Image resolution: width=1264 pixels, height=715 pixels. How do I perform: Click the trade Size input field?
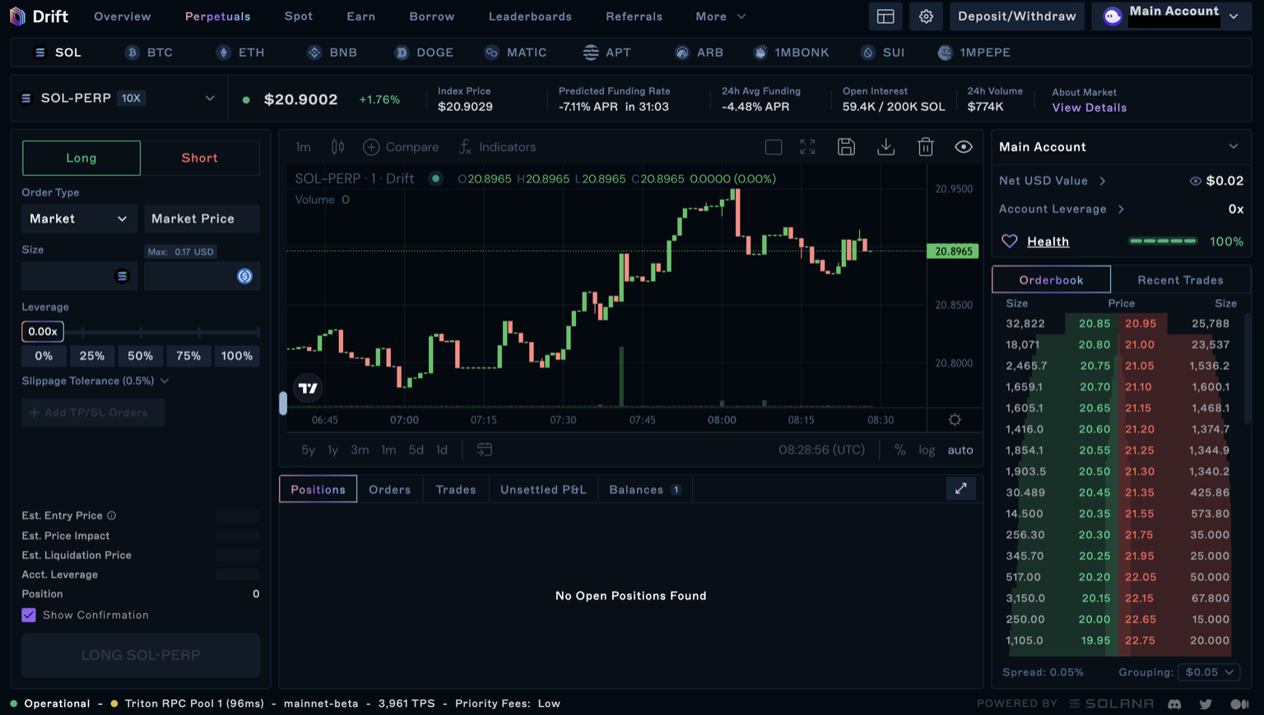(x=70, y=276)
